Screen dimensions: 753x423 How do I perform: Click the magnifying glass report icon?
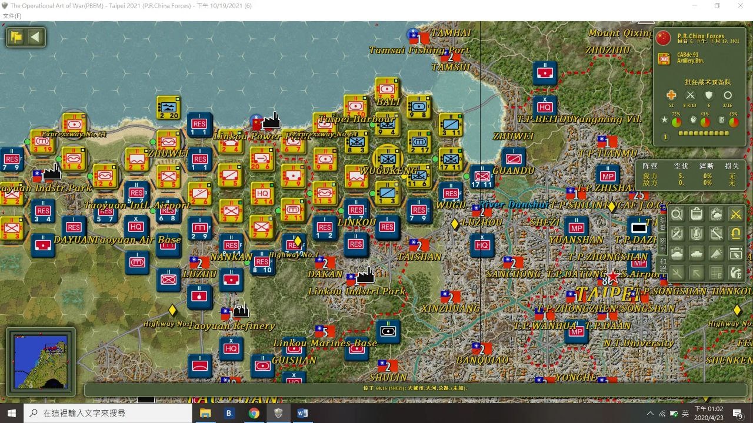pos(677,215)
